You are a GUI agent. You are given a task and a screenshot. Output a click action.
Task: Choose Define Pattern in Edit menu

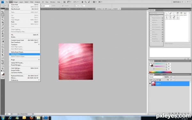(25, 54)
